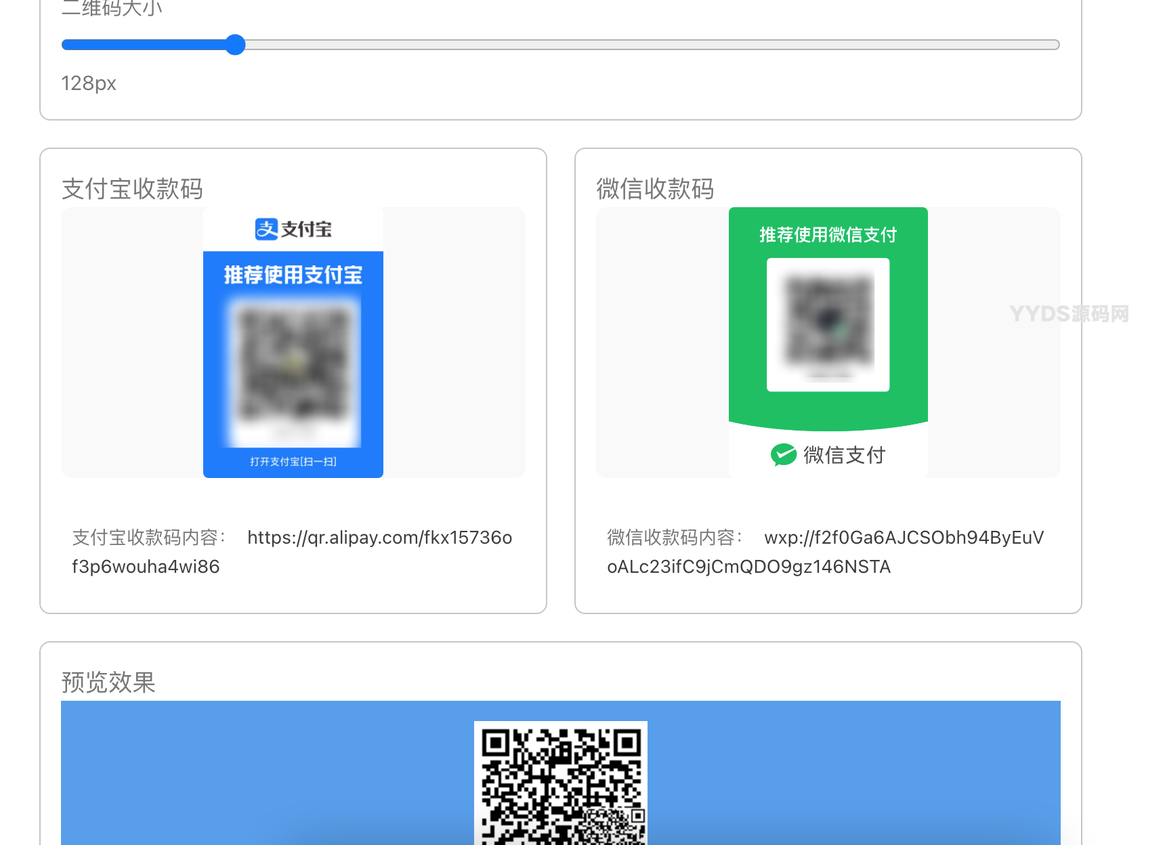
Task: Click the WeChat wxp:// code text
Action: pyautogui.click(x=904, y=538)
